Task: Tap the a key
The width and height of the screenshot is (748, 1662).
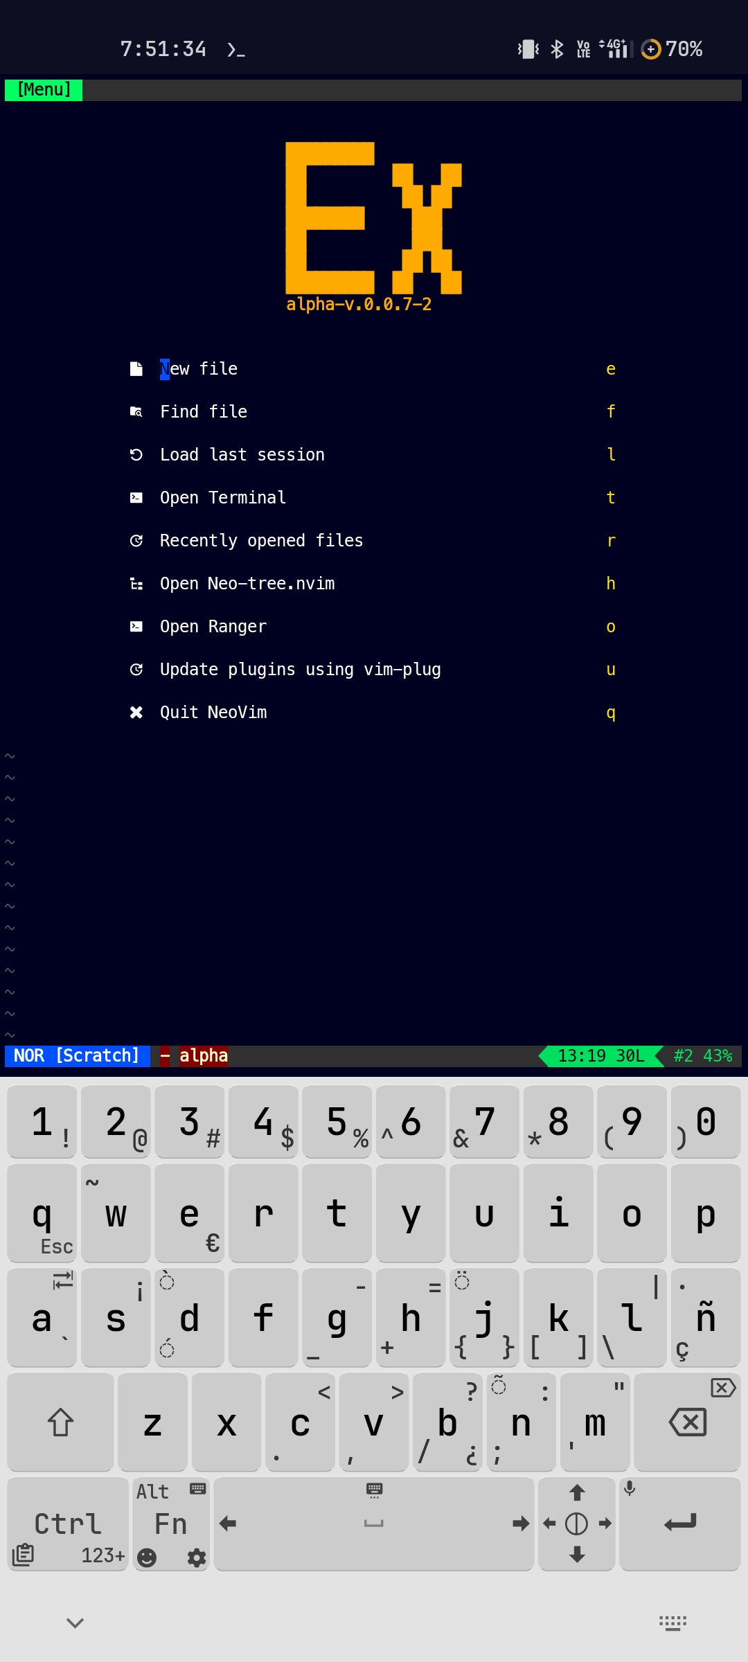Action: pyautogui.click(x=42, y=1318)
